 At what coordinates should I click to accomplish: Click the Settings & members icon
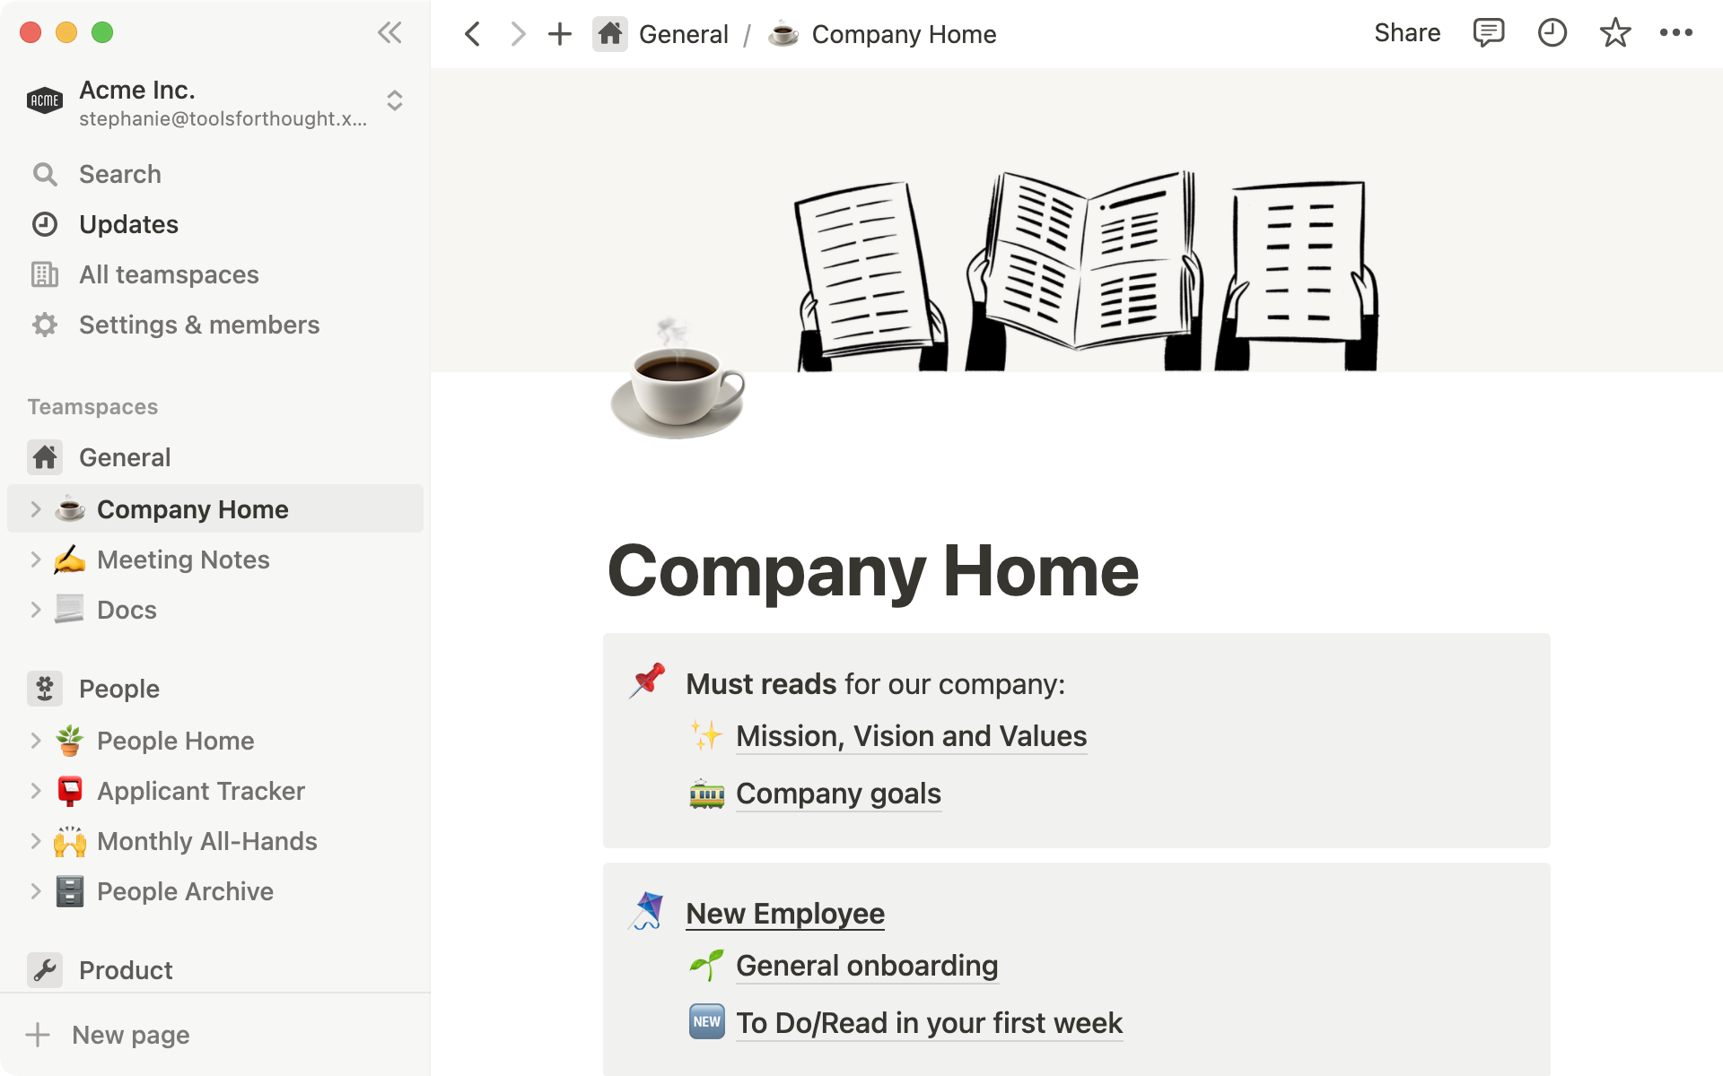[45, 324]
